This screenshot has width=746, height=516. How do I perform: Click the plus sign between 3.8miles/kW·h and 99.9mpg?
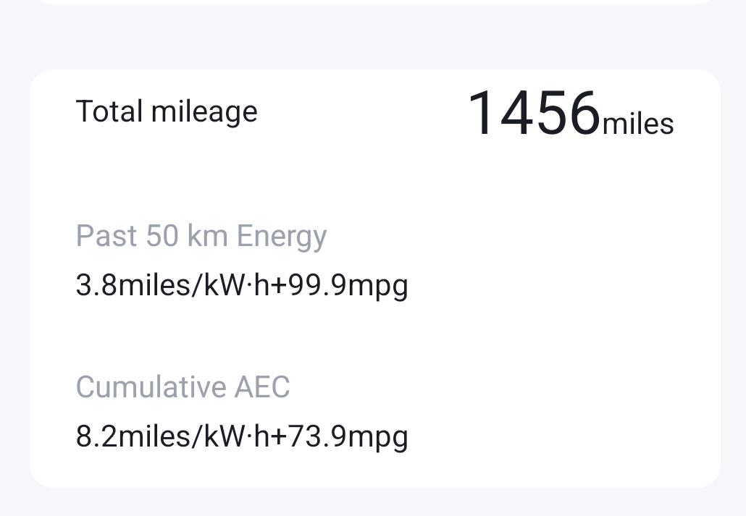278,285
